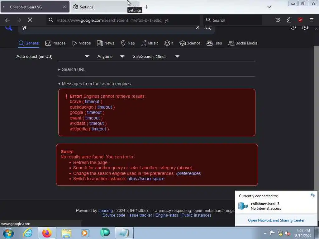Open Windows Explorer folder taskbar icon

click(66, 233)
